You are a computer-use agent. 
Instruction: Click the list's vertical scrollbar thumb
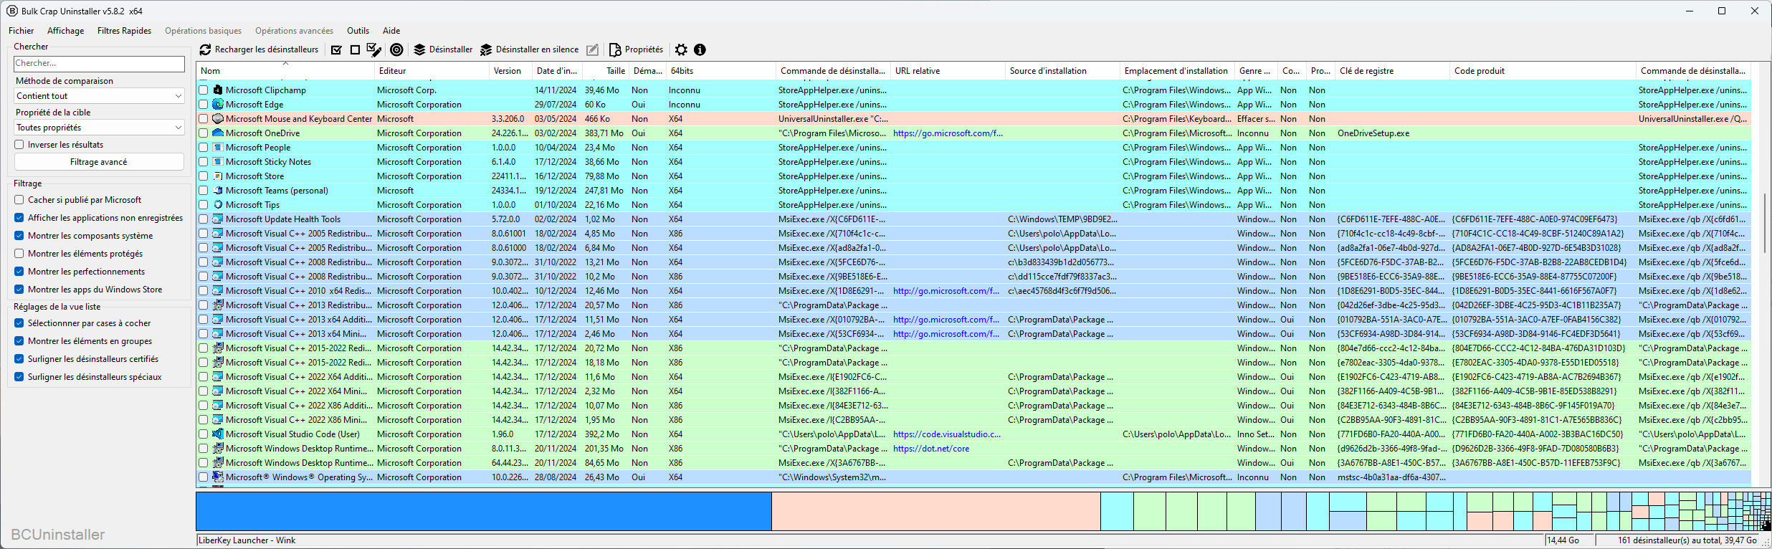[1765, 222]
